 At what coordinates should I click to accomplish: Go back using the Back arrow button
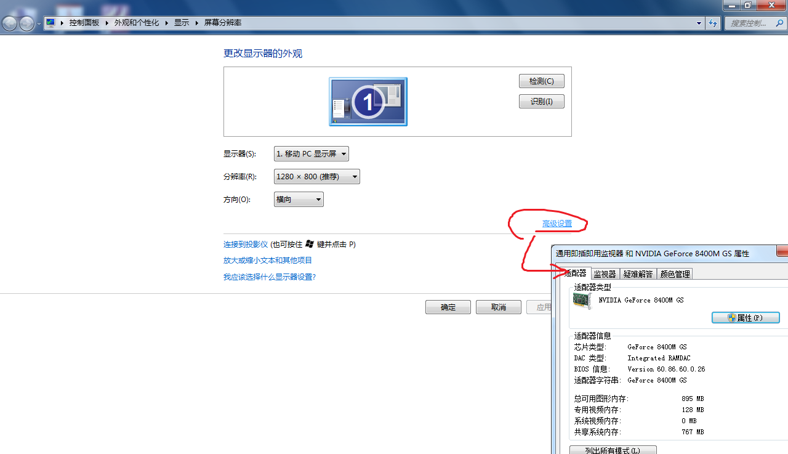click(10, 23)
